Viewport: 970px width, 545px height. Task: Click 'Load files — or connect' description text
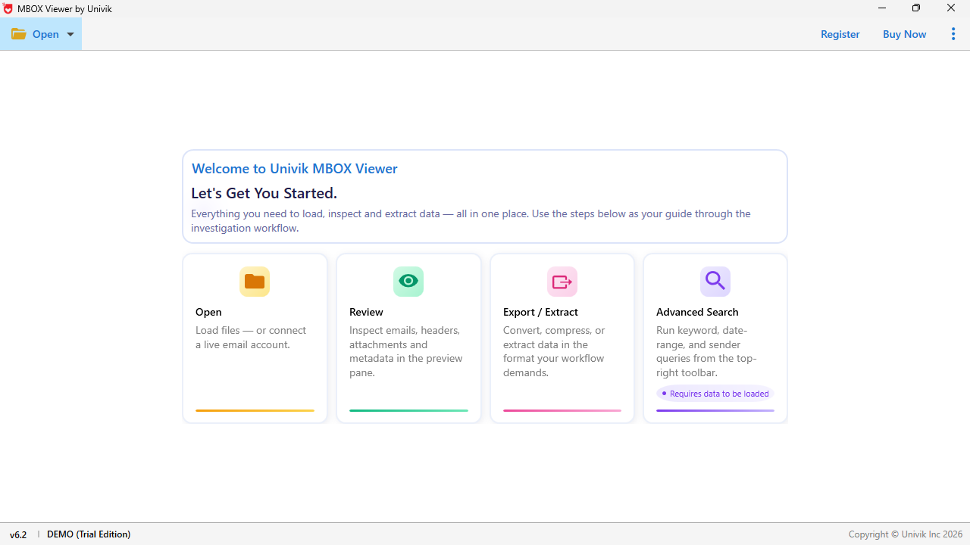pyautogui.click(x=251, y=338)
